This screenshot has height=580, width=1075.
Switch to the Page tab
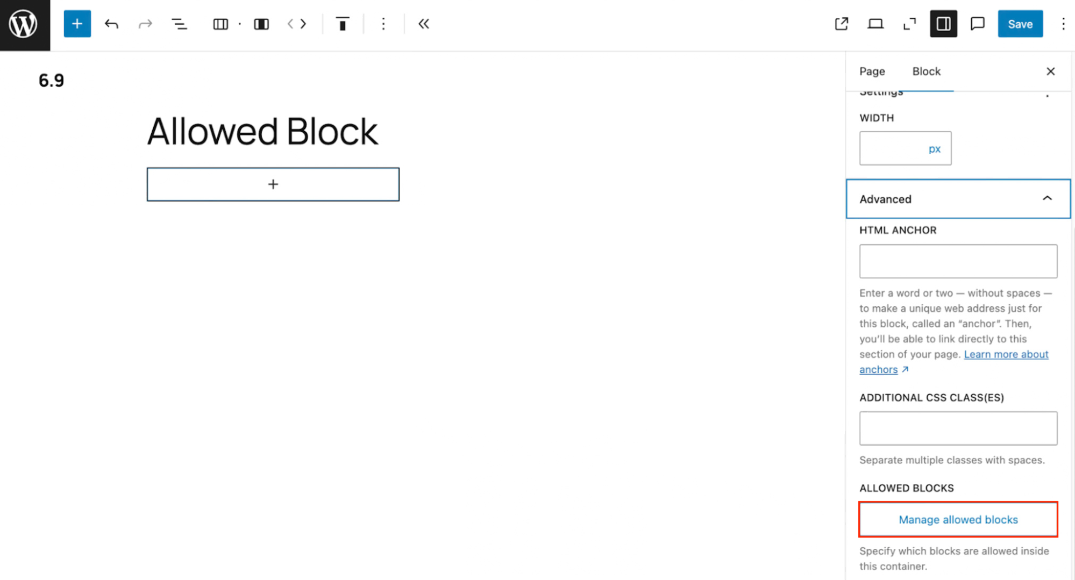872,71
